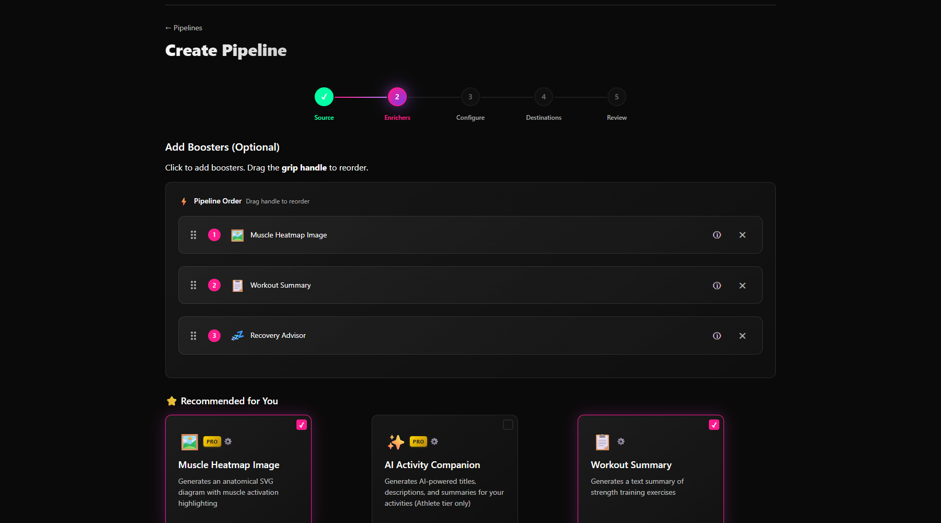Return to the Source step
Screen dimensions: 941x523
[324, 97]
